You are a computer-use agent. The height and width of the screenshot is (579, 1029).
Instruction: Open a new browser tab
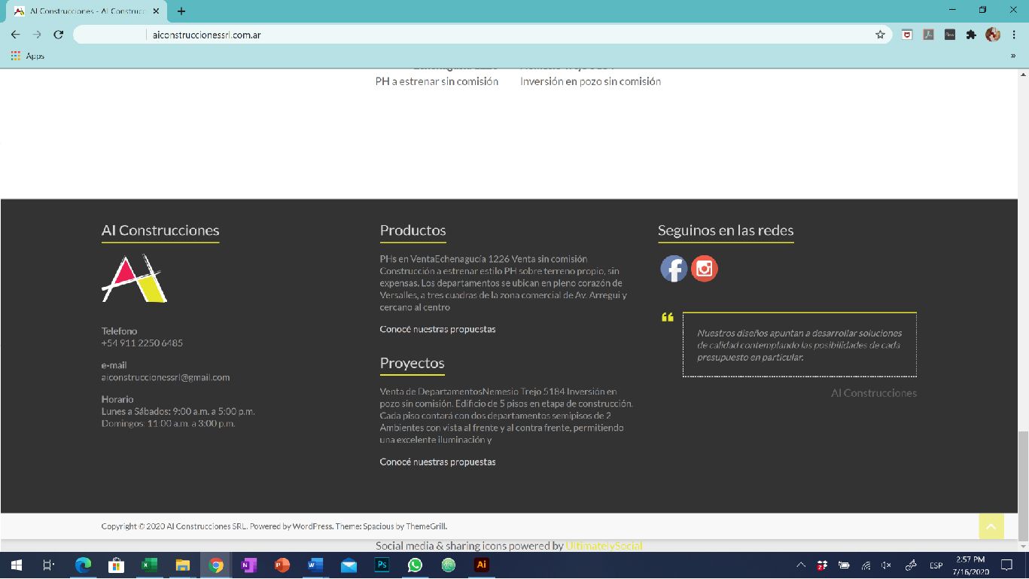(x=181, y=11)
